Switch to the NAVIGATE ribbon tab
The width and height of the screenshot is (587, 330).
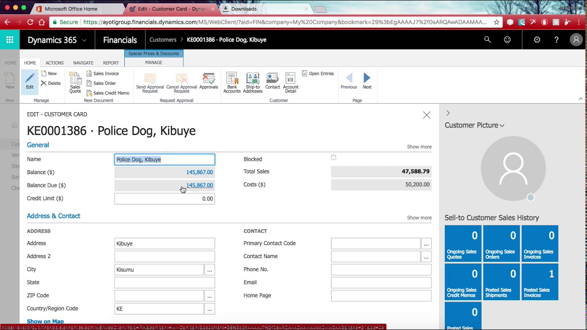(83, 63)
